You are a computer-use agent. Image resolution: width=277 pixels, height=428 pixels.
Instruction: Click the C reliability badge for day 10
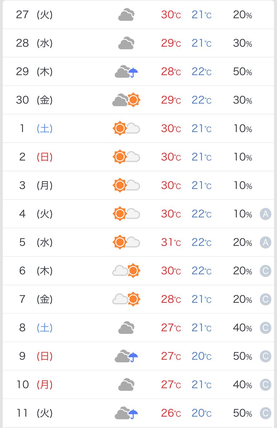tap(266, 385)
